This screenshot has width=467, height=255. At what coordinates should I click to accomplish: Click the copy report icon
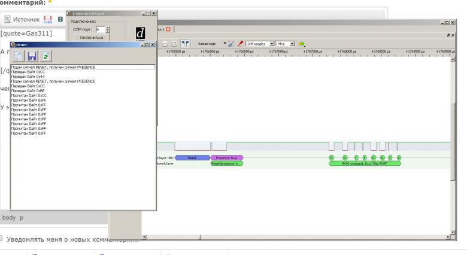19,55
